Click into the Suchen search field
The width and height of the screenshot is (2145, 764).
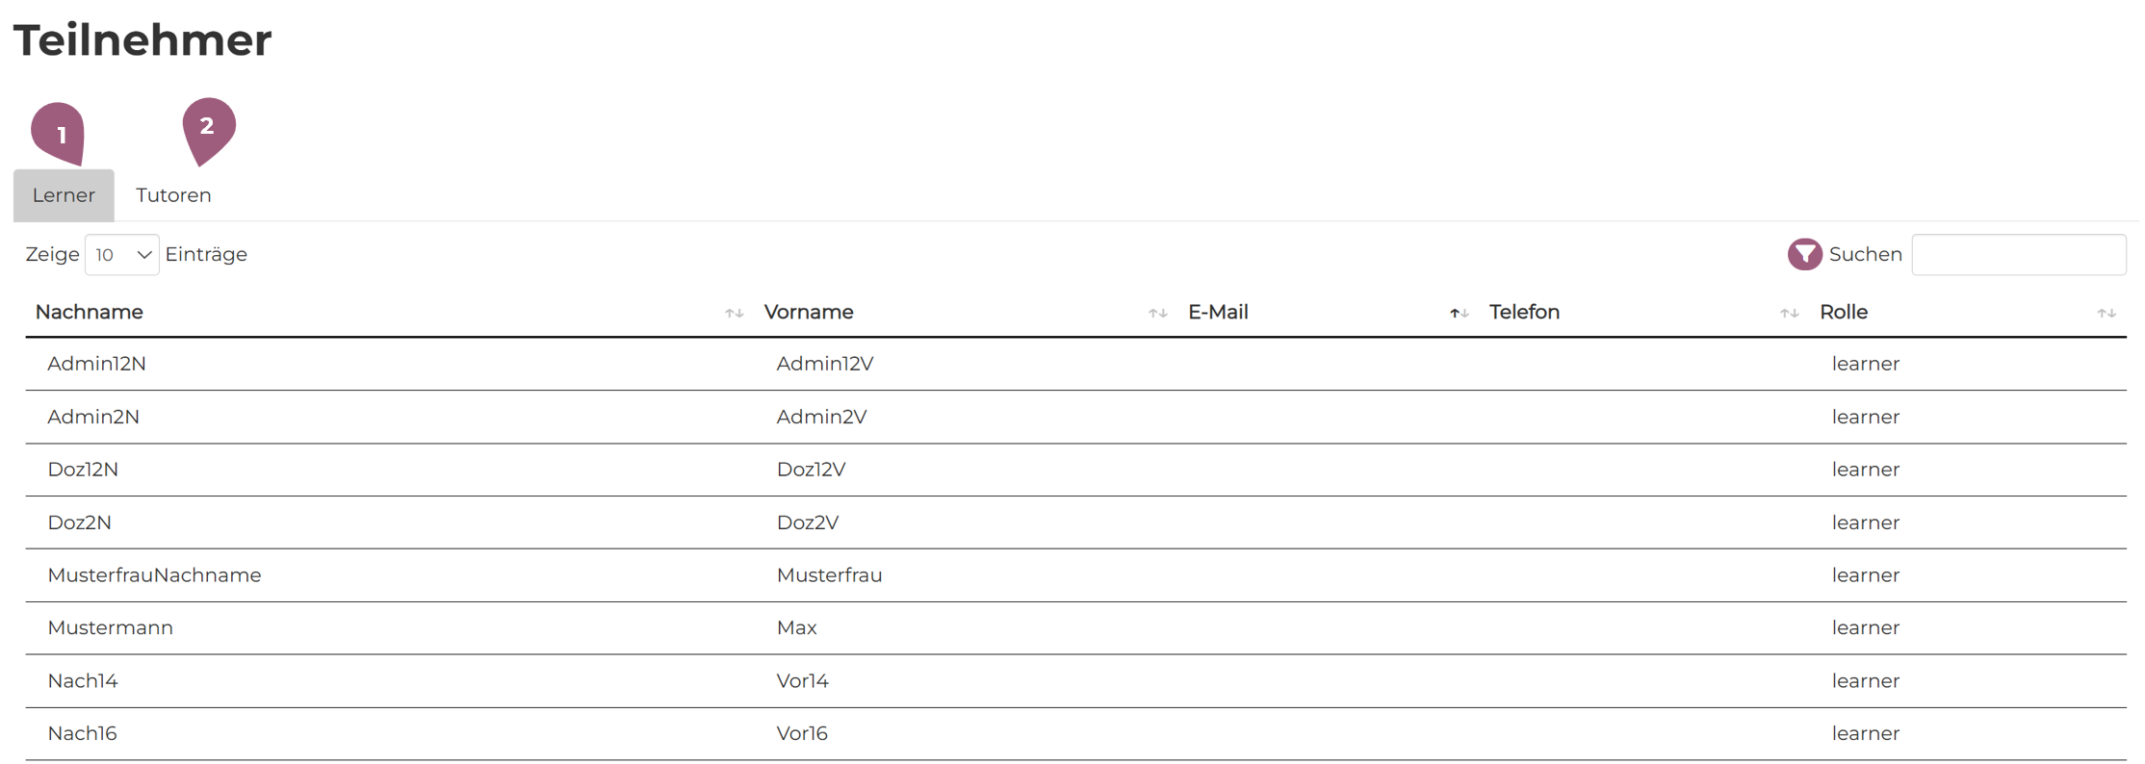pos(2018,255)
